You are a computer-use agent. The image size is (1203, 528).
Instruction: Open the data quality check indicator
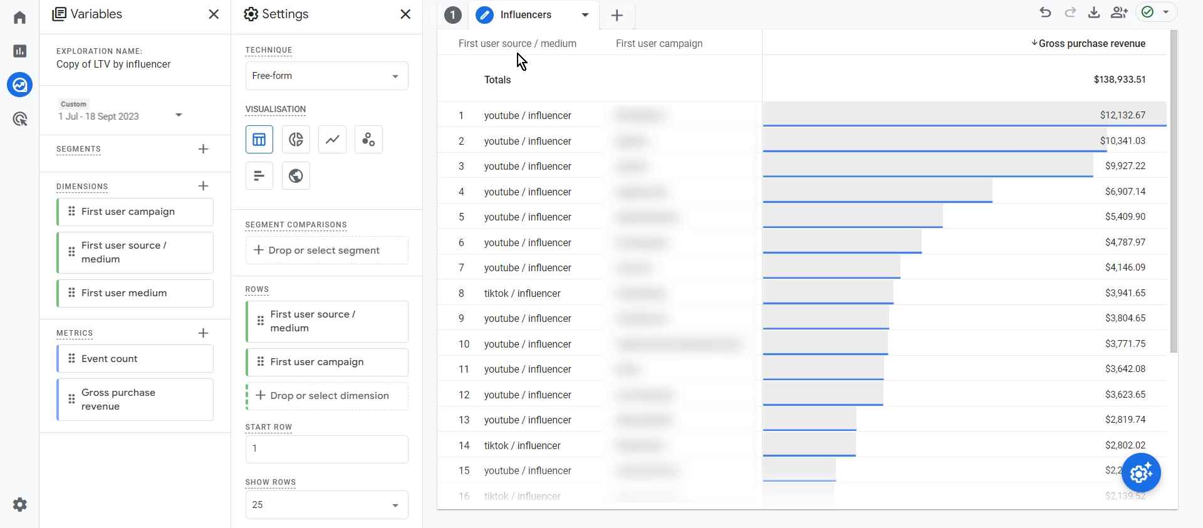pyautogui.click(x=1155, y=13)
